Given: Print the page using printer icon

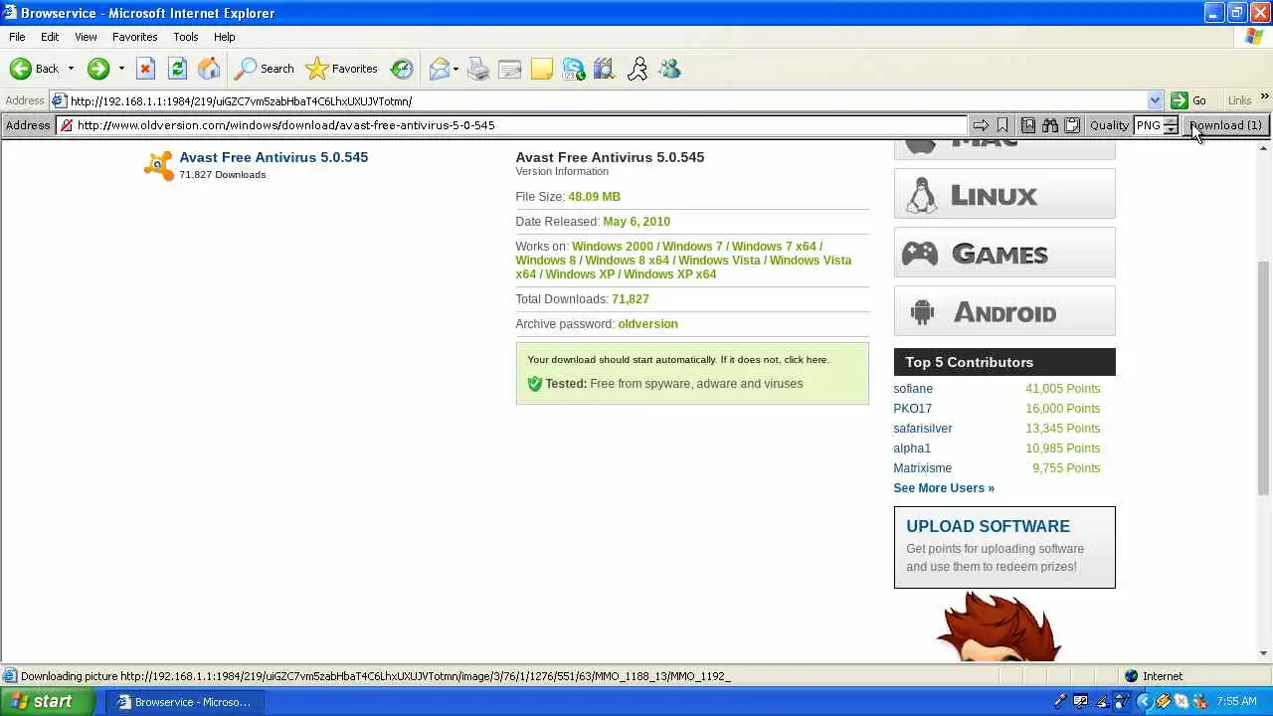Looking at the screenshot, I should 478,69.
